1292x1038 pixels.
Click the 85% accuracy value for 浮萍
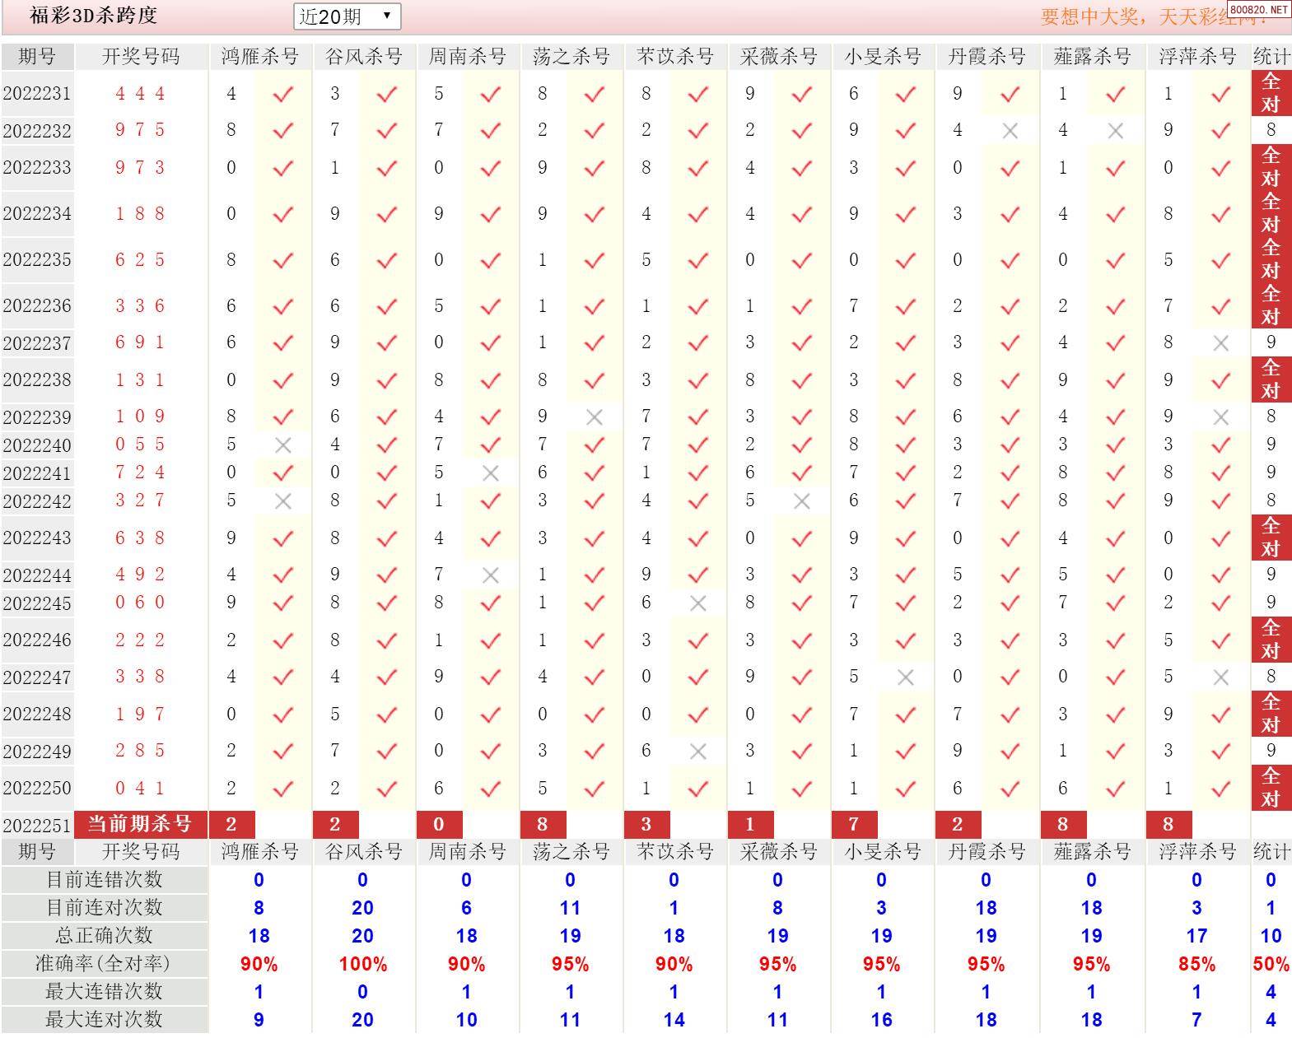1197,964
